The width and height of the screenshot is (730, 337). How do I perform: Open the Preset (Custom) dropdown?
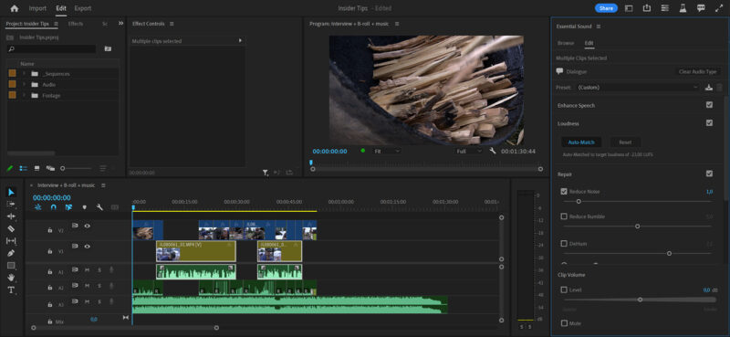click(x=637, y=87)
